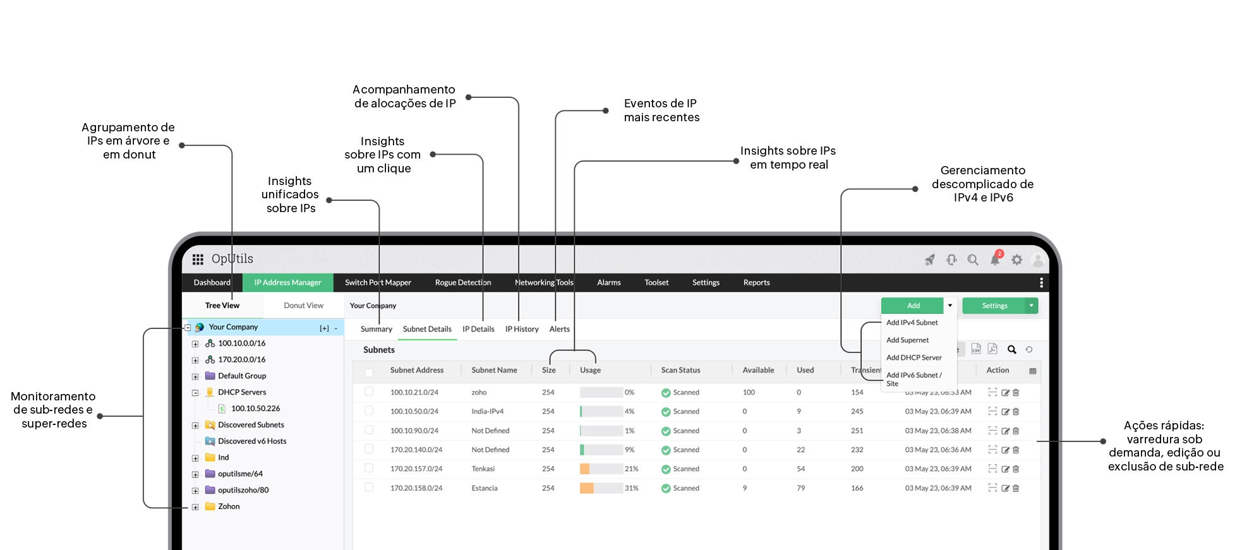The width and height of the screenshot is (1242, 550).
Task: Check the 170.20.157.0/24 row checkbox
Action: 369,468
